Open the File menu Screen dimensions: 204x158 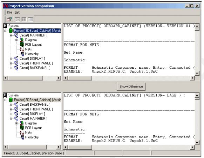click(x=9, y=13)
